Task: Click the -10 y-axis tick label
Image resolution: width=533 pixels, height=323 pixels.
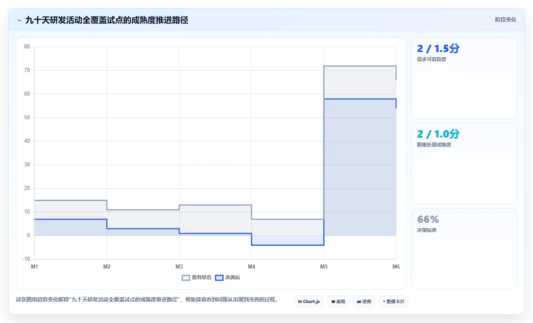Action: pyautogui.click(x=26, y=259)
